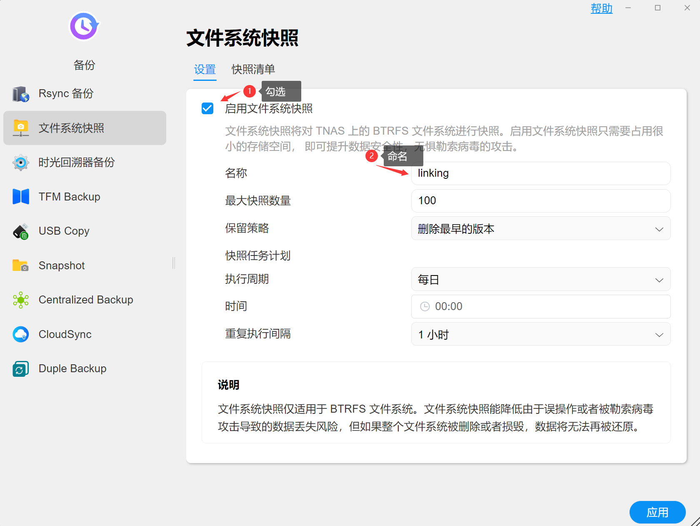700x526 pixels.
Task: Click the 名称 input field containing linking
Action: click(540, 173)
